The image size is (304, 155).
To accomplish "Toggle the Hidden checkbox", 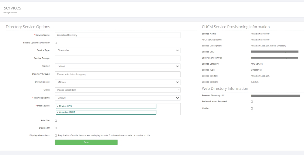I will [x=252, y=108].
